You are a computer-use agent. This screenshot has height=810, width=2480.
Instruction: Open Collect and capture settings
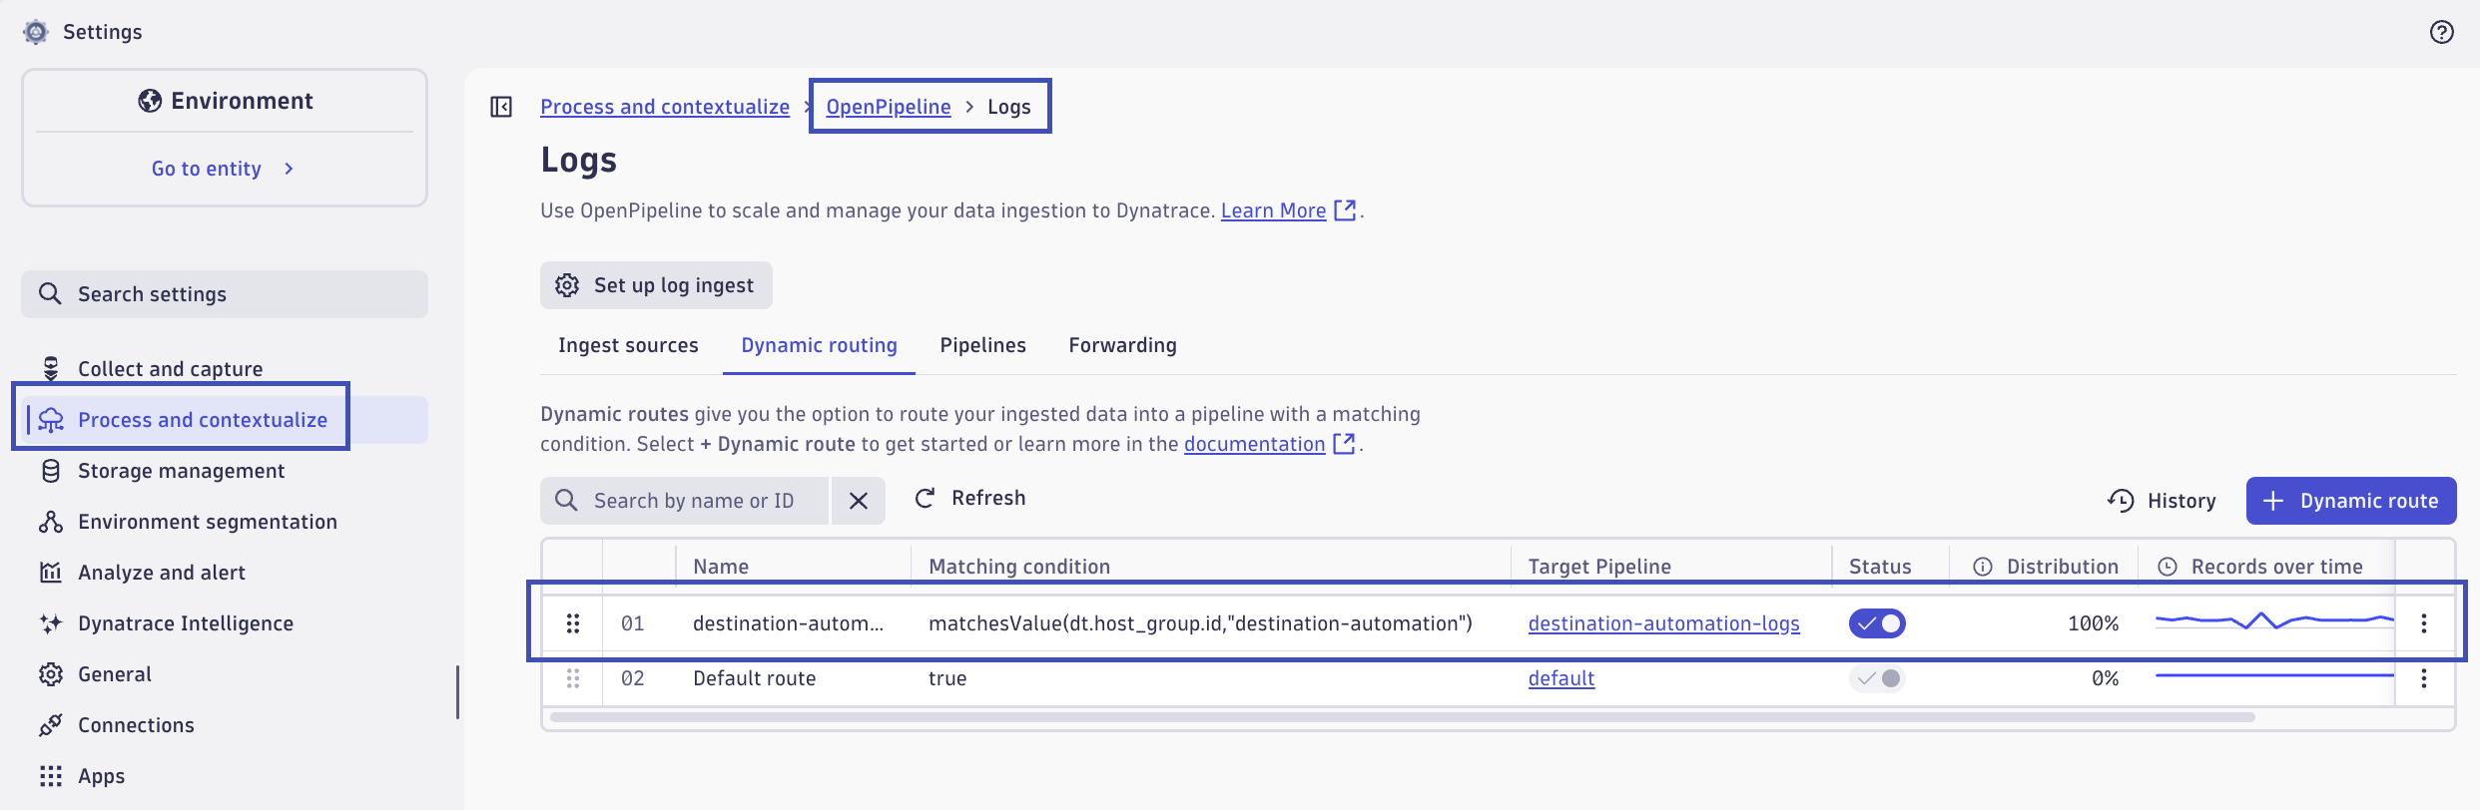click(225, 369)
